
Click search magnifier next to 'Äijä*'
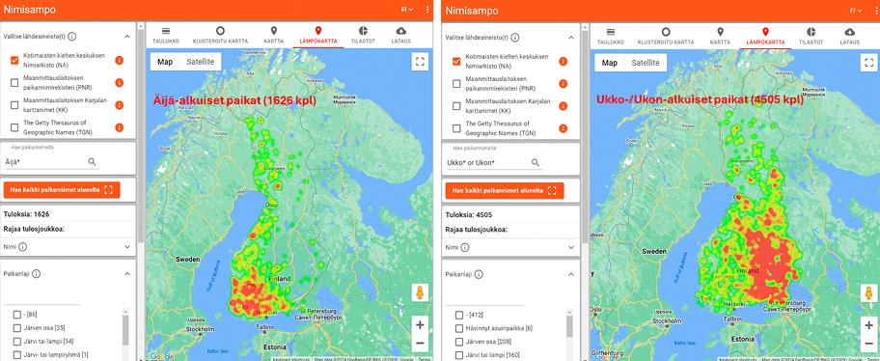tap(92, 162)
